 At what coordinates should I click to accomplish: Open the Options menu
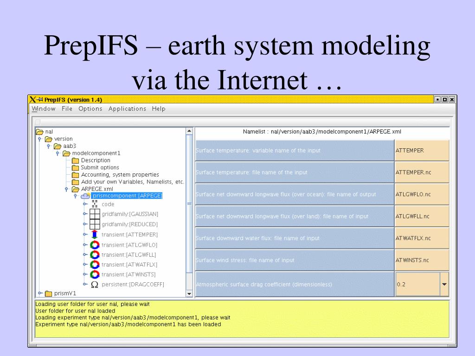(x=90, y=108)
